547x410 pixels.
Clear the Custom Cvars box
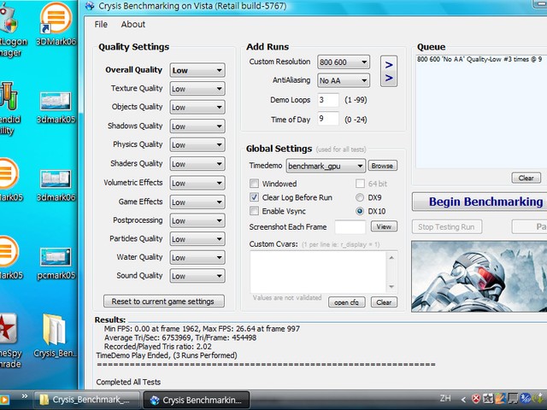point(384,302)
